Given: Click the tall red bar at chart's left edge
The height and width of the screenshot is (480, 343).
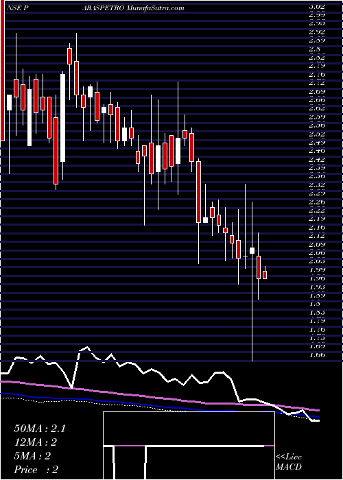Looking at the screenshot, I should point(3,71).
